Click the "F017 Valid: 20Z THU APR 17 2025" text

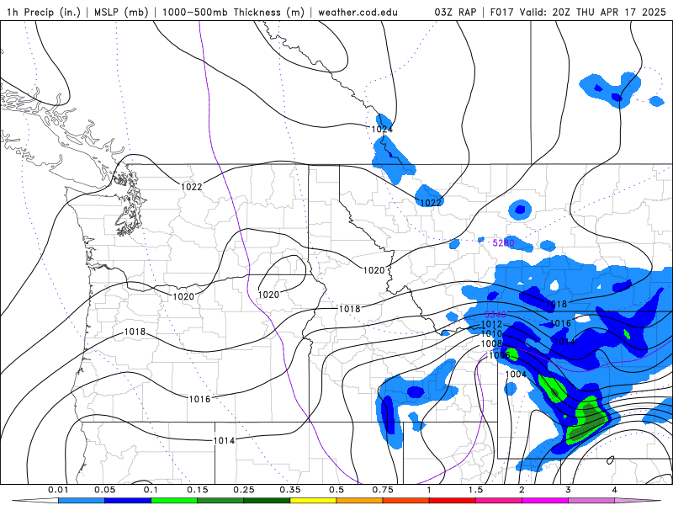[578, 12]
